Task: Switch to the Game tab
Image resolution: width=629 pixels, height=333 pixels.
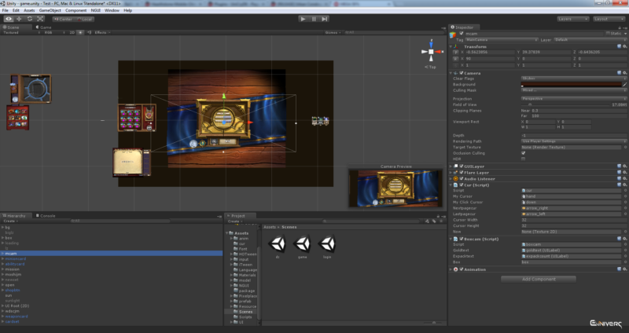Action: point(44,27)
